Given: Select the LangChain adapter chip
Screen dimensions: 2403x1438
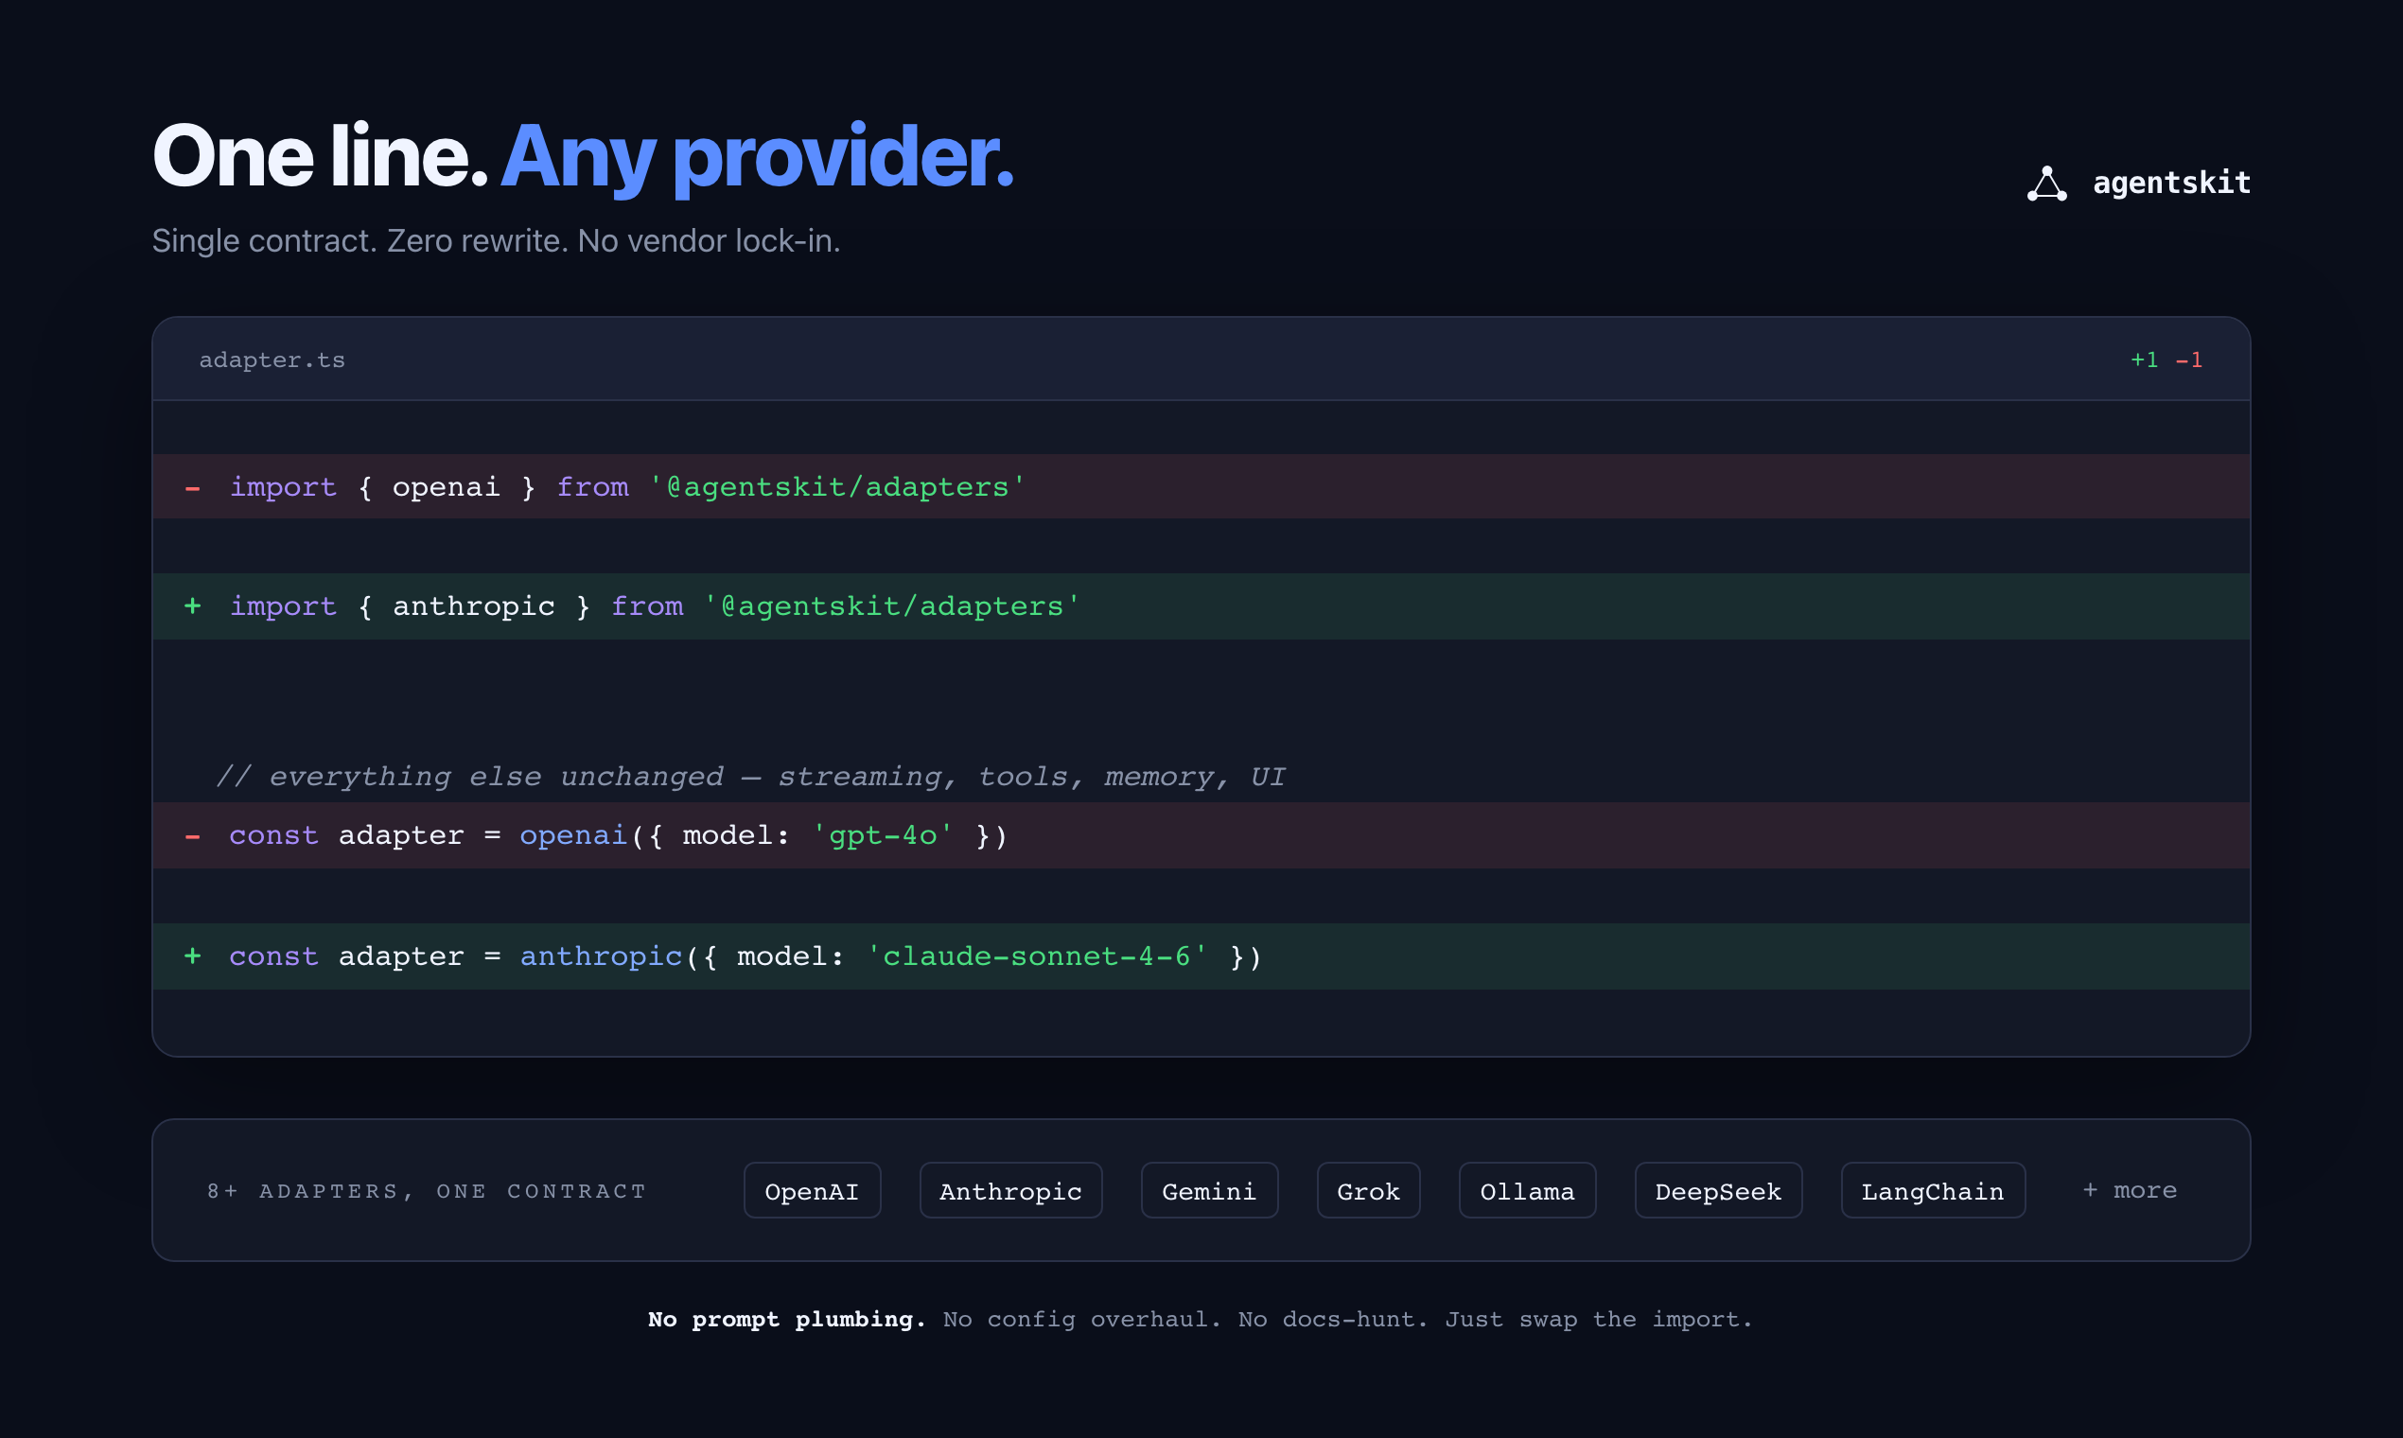Looking at the screenshot, I should click(1932, 1191).
